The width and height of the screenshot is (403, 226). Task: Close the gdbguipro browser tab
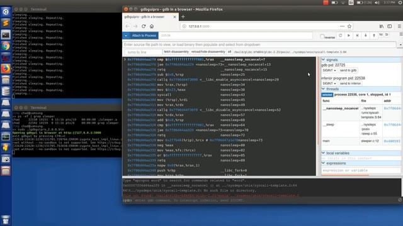tap(175, 17)
